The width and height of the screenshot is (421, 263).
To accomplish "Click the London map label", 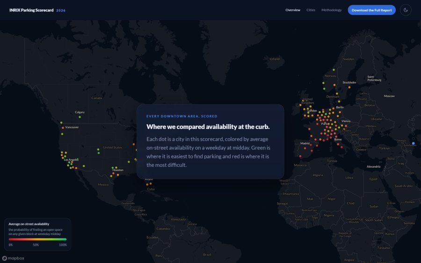I will [312, 110].
